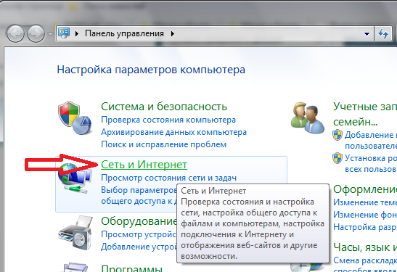Image resolution: width=397 pixels, height=272 pixels.
Task: Open recent pages dropdown next to Forward
Action: (50, 33)
